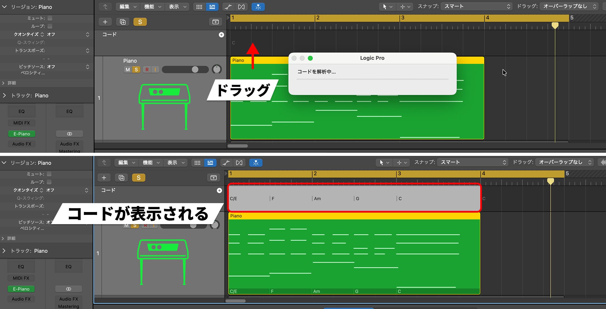Click the automation curve icon in top toolbar

pyautogui.click(x=228, y=7)
